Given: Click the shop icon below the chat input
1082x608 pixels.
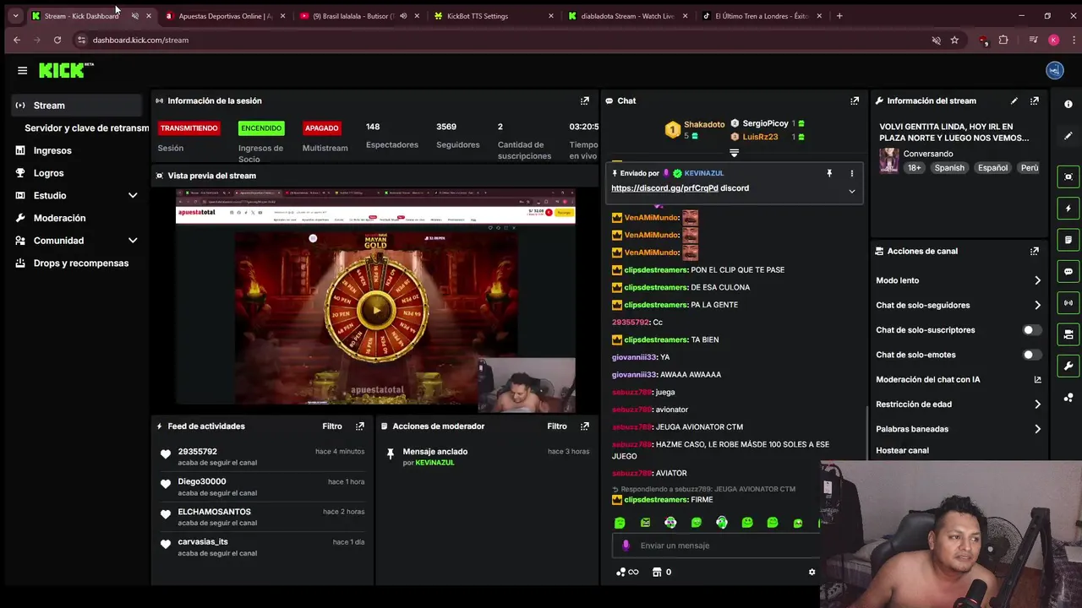Looking at the screenshot, I should (657, 572).
